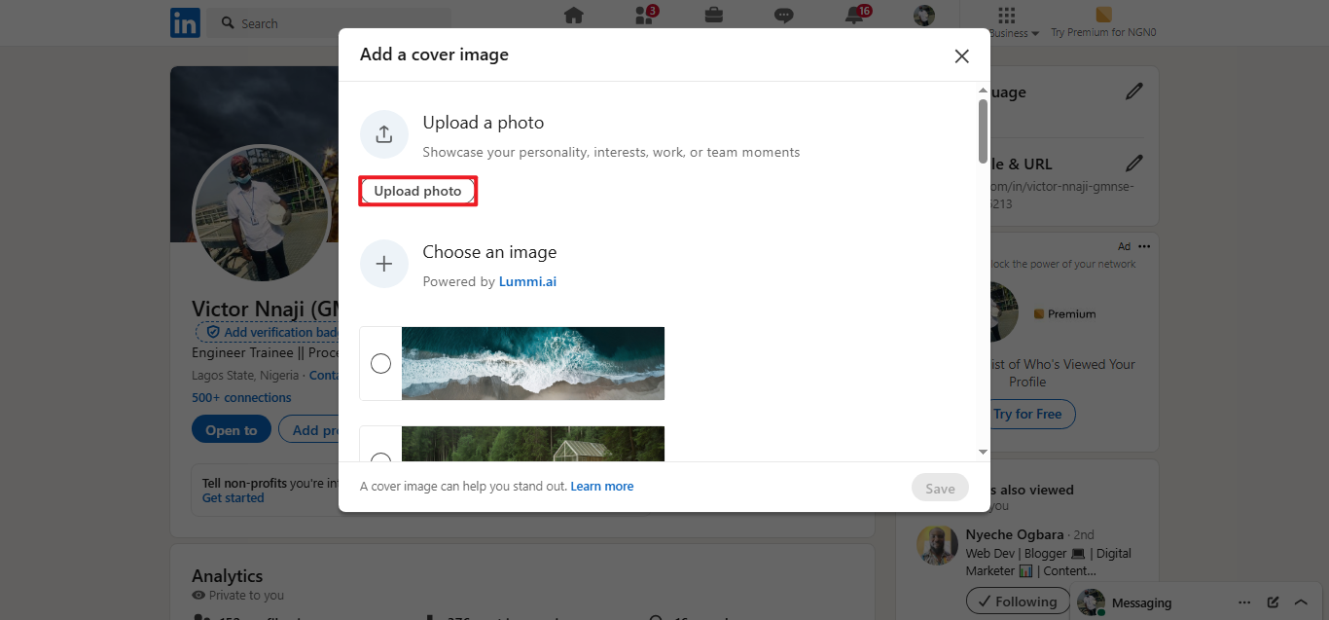Open ad options three-dots menu
Image resolution: width=1329 pixels, height=620 pixels.
[x=1144, y=246]
